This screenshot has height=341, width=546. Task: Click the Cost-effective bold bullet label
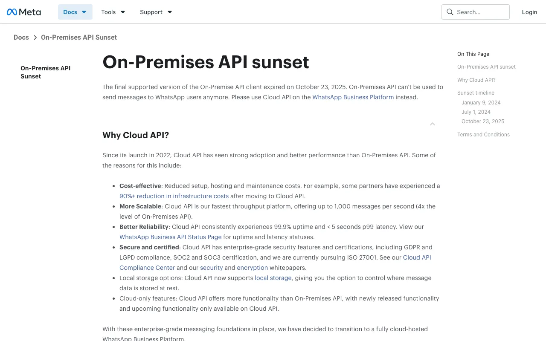(x=140, y=186)
